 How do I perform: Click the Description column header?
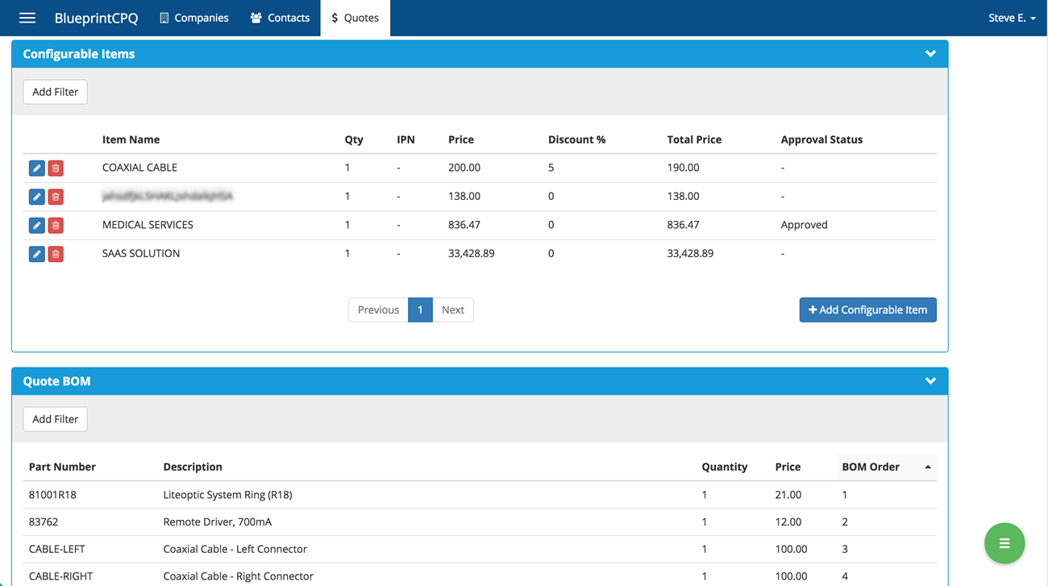pos(193,467)
